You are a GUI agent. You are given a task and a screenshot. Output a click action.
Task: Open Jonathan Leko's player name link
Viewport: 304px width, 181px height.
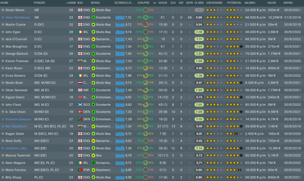17,148
